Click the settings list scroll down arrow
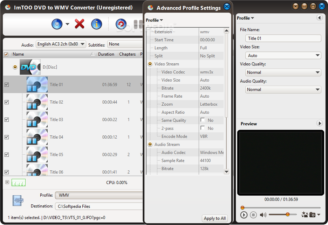Image resolution: width=328 pixels, height=225 pixels. coord(226,172)
